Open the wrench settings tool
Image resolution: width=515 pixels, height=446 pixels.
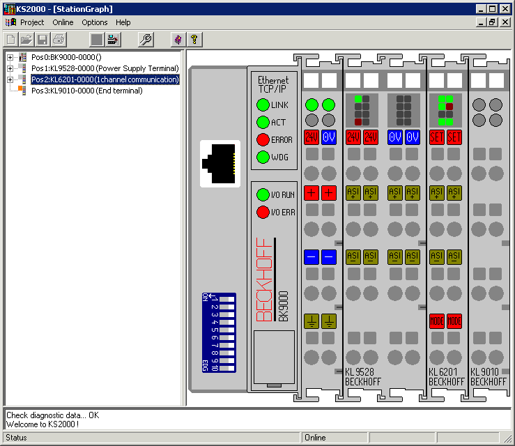146,40
